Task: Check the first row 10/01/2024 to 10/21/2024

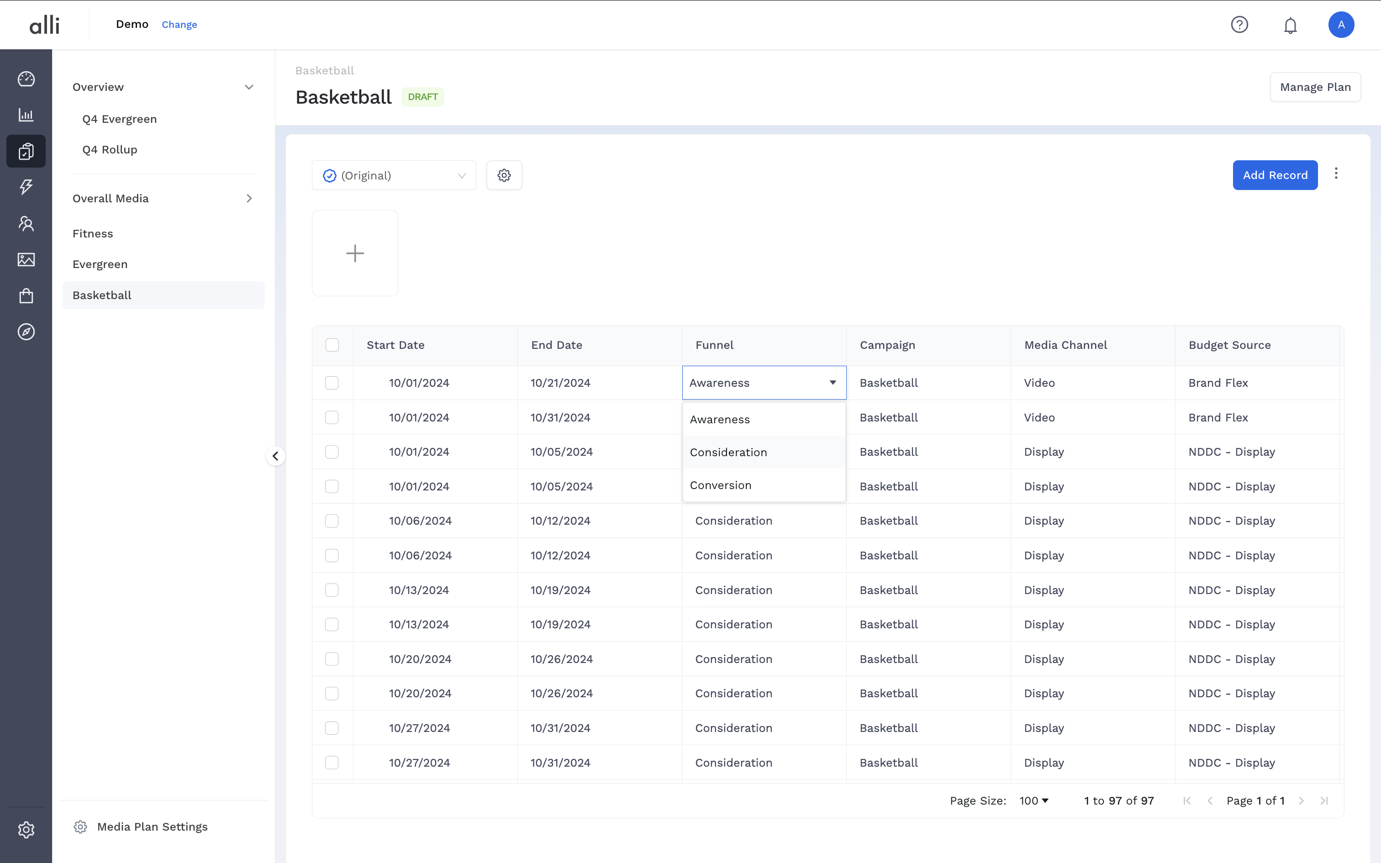Action: pyautogui.click(x=332, y=383)
